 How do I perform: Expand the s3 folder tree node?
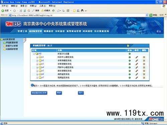[x=37, y=64]
